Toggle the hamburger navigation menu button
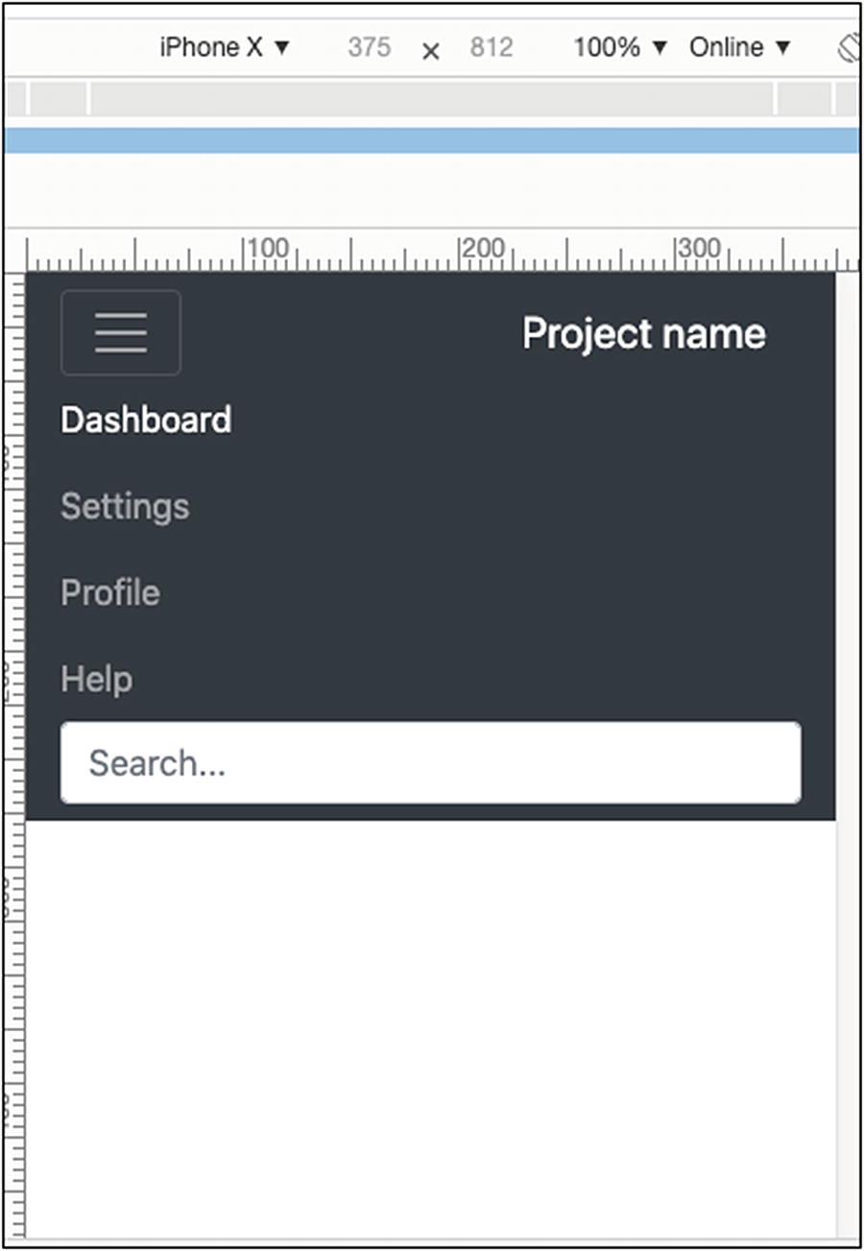 pos(121,332)
